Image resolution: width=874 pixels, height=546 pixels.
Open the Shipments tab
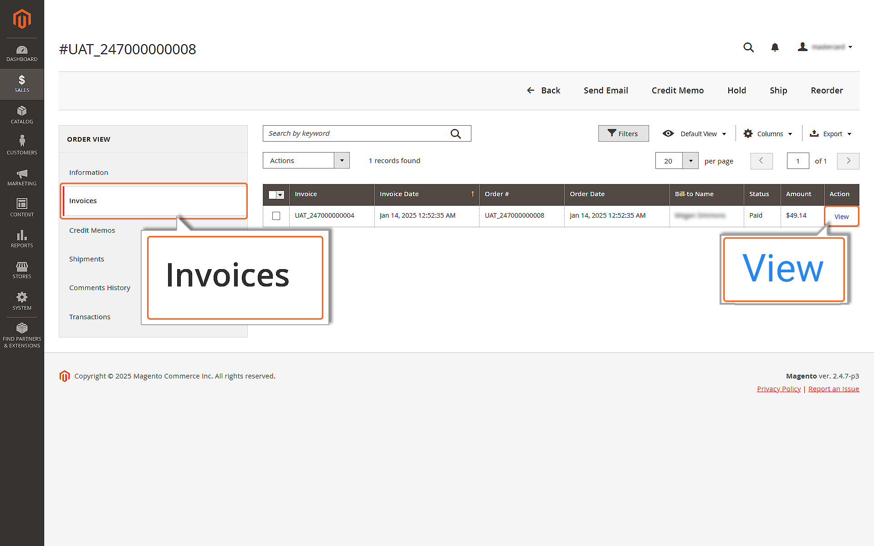pyautogui.click(x=87, y=259)
